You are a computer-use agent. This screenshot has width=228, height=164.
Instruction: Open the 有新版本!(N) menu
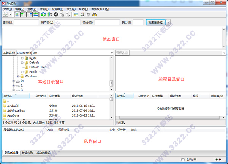100,9
